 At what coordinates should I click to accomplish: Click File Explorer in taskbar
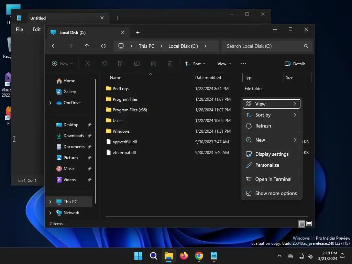[x=169, y=256]
